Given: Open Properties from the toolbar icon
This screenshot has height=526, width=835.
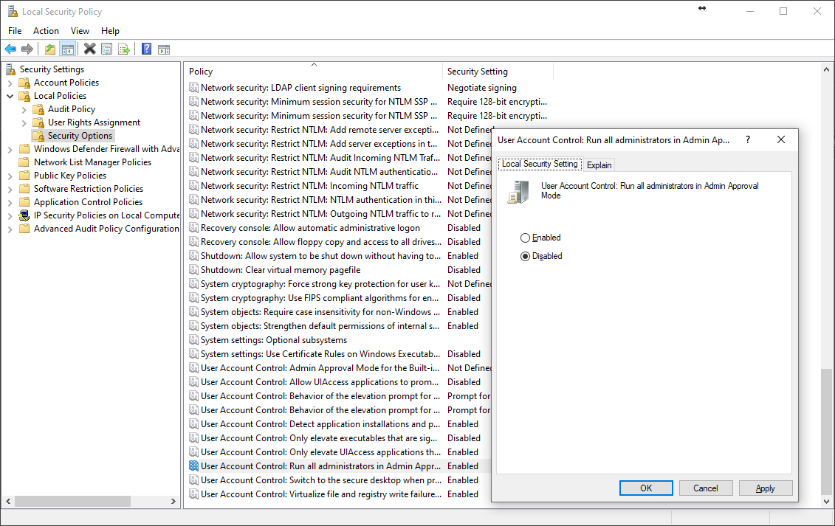Looking at the screenshot, I should pyautogui.click(x=107, y=49).
